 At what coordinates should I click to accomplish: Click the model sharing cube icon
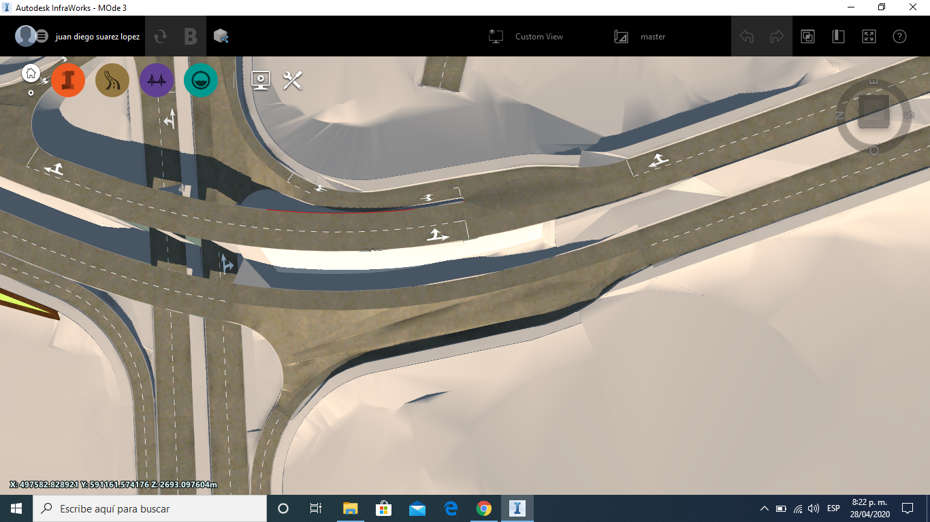point(219,36)
